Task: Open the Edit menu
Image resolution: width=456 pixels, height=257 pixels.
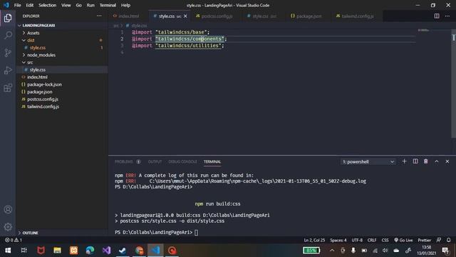Action: coord(30,5)
